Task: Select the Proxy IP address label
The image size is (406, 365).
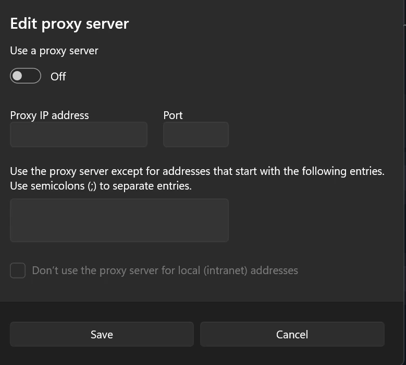Action: [x=50, y=115]
